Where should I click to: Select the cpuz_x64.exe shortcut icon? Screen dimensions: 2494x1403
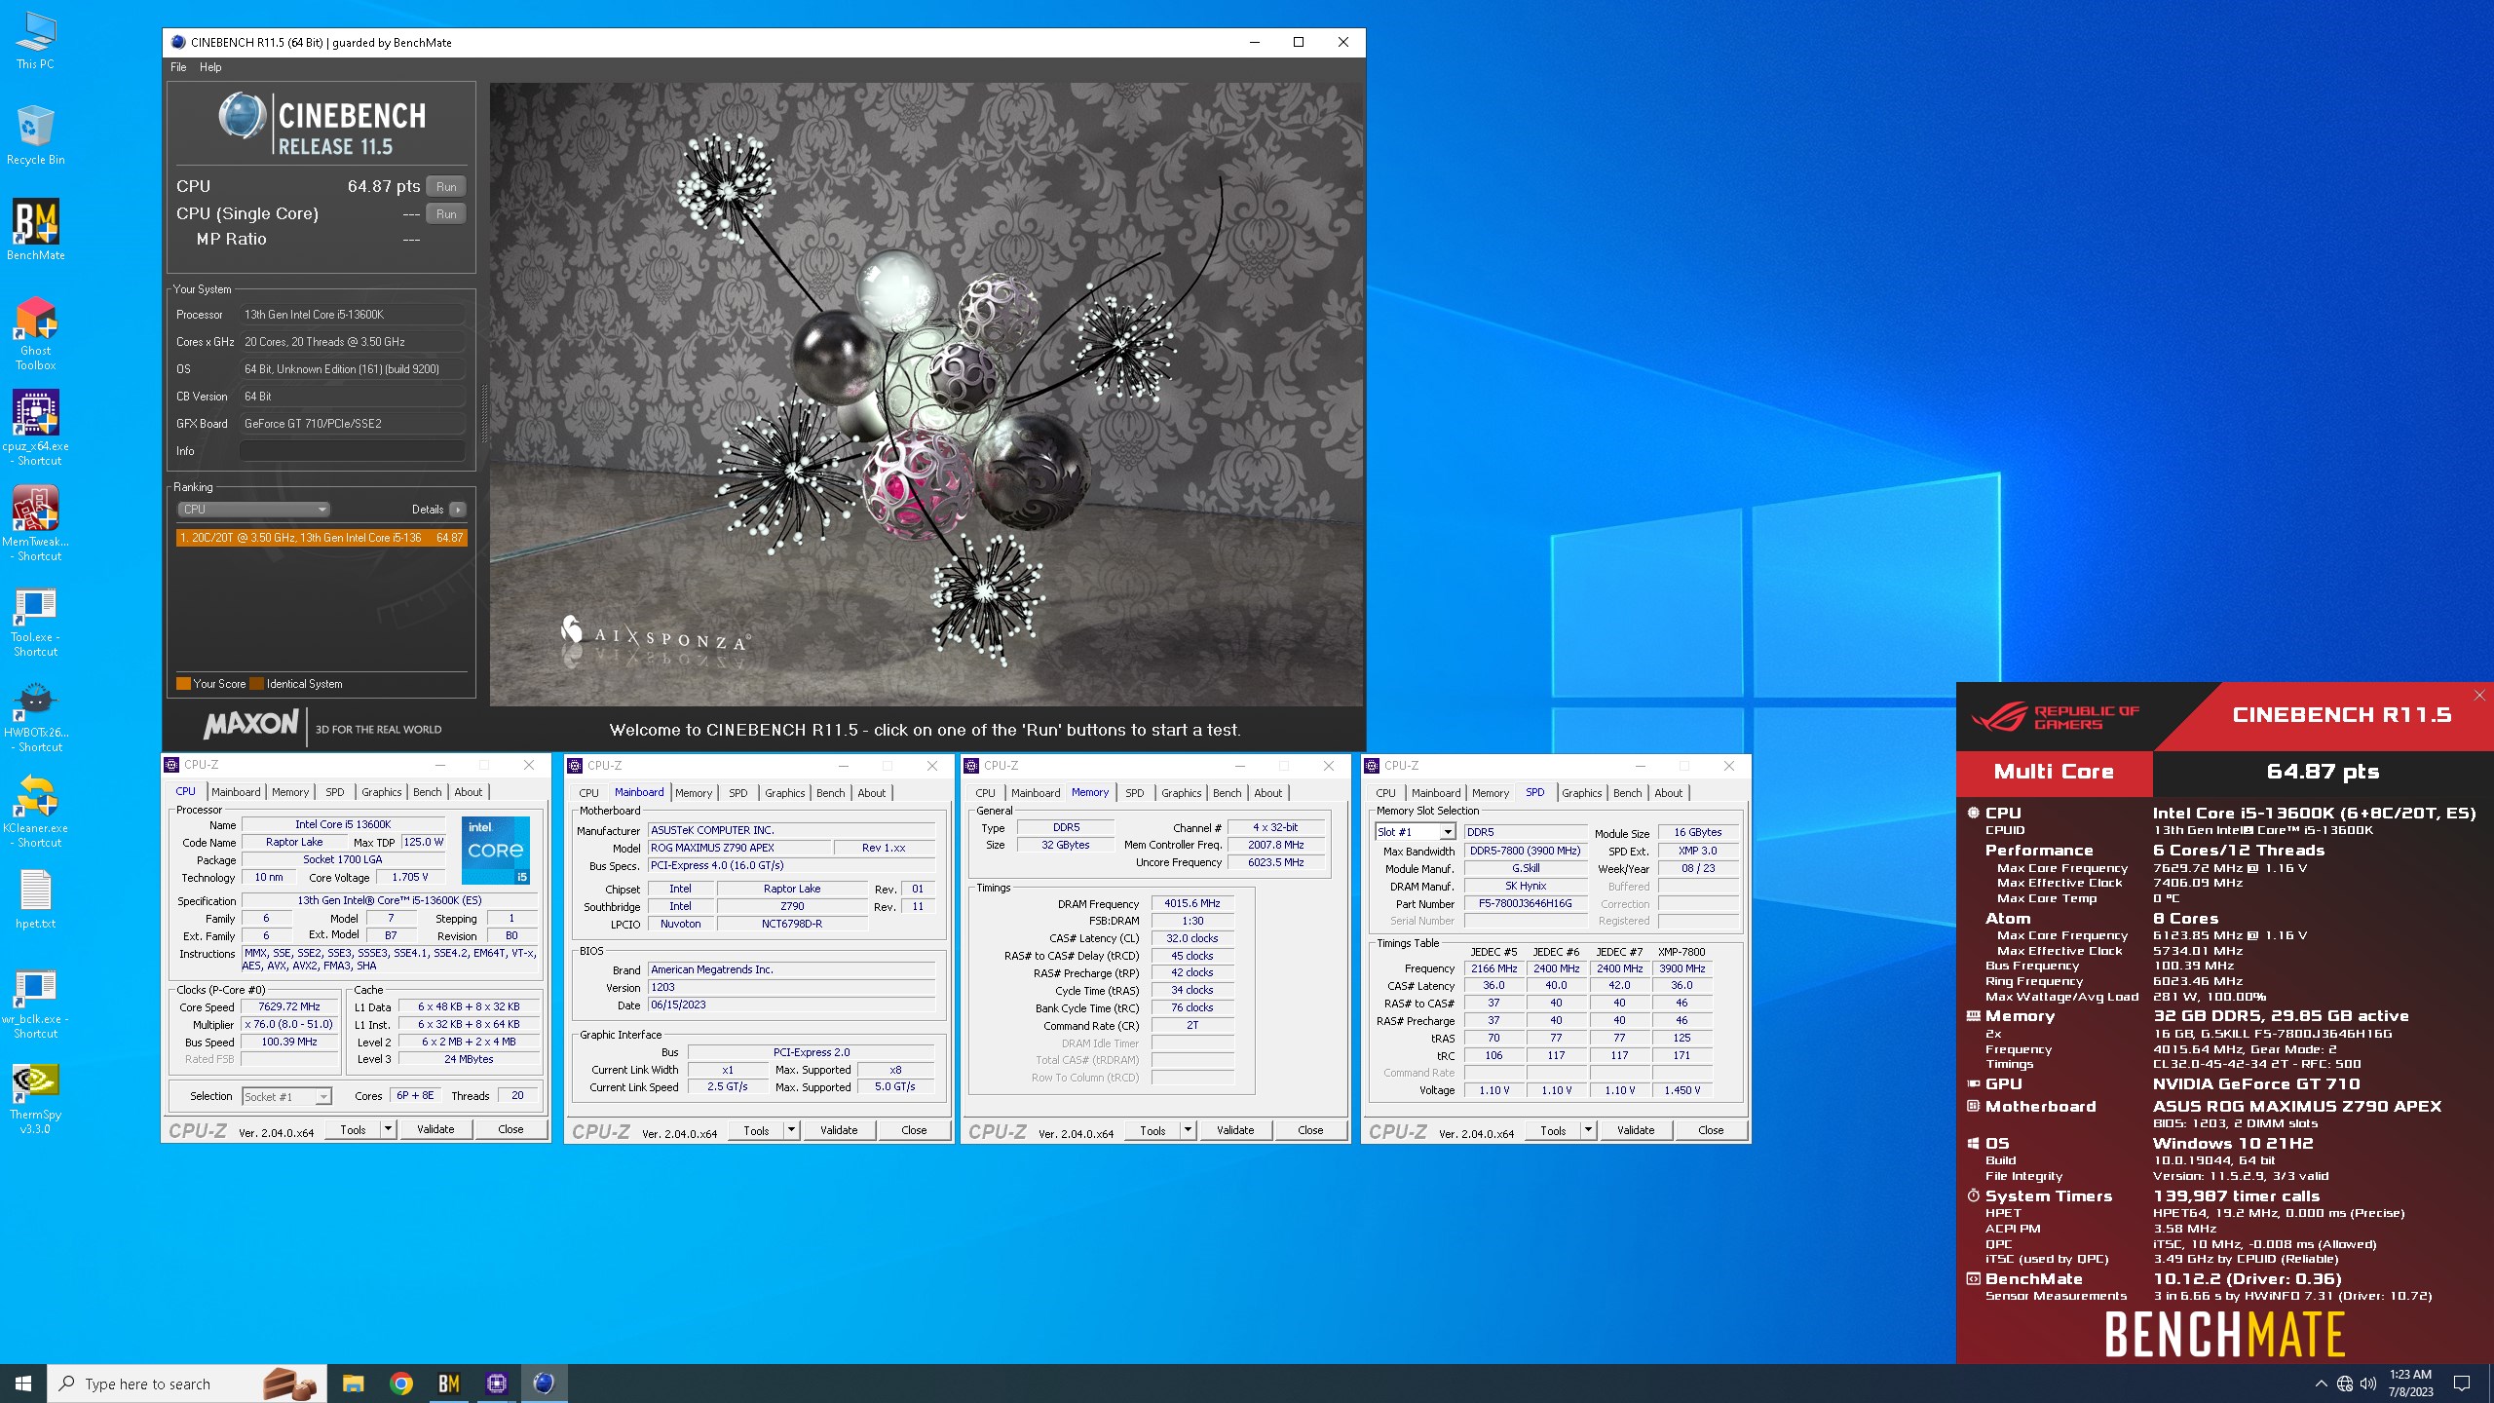click(35, 429)
